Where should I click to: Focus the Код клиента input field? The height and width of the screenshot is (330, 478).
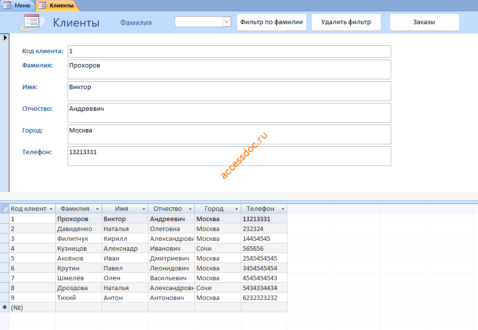pos(229,51)
